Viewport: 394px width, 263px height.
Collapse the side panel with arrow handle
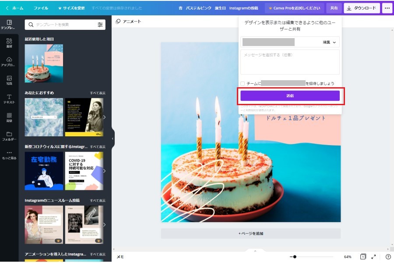coord(113,139)
